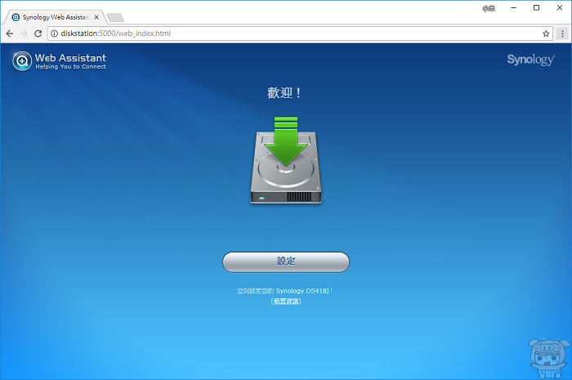The image size is (572, 380).
Task: Bookmark this page with the star icon
Action: pos(546,34)
